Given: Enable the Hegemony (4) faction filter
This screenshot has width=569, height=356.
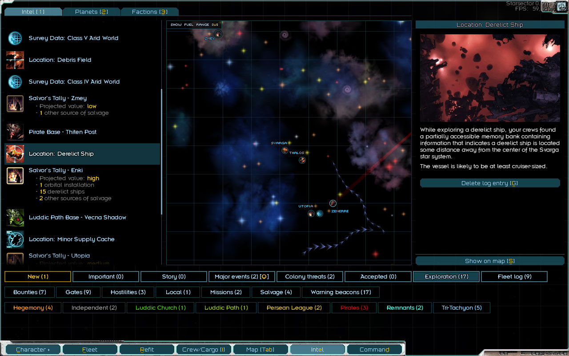Looking at the screenshot, I should point(33,308).
